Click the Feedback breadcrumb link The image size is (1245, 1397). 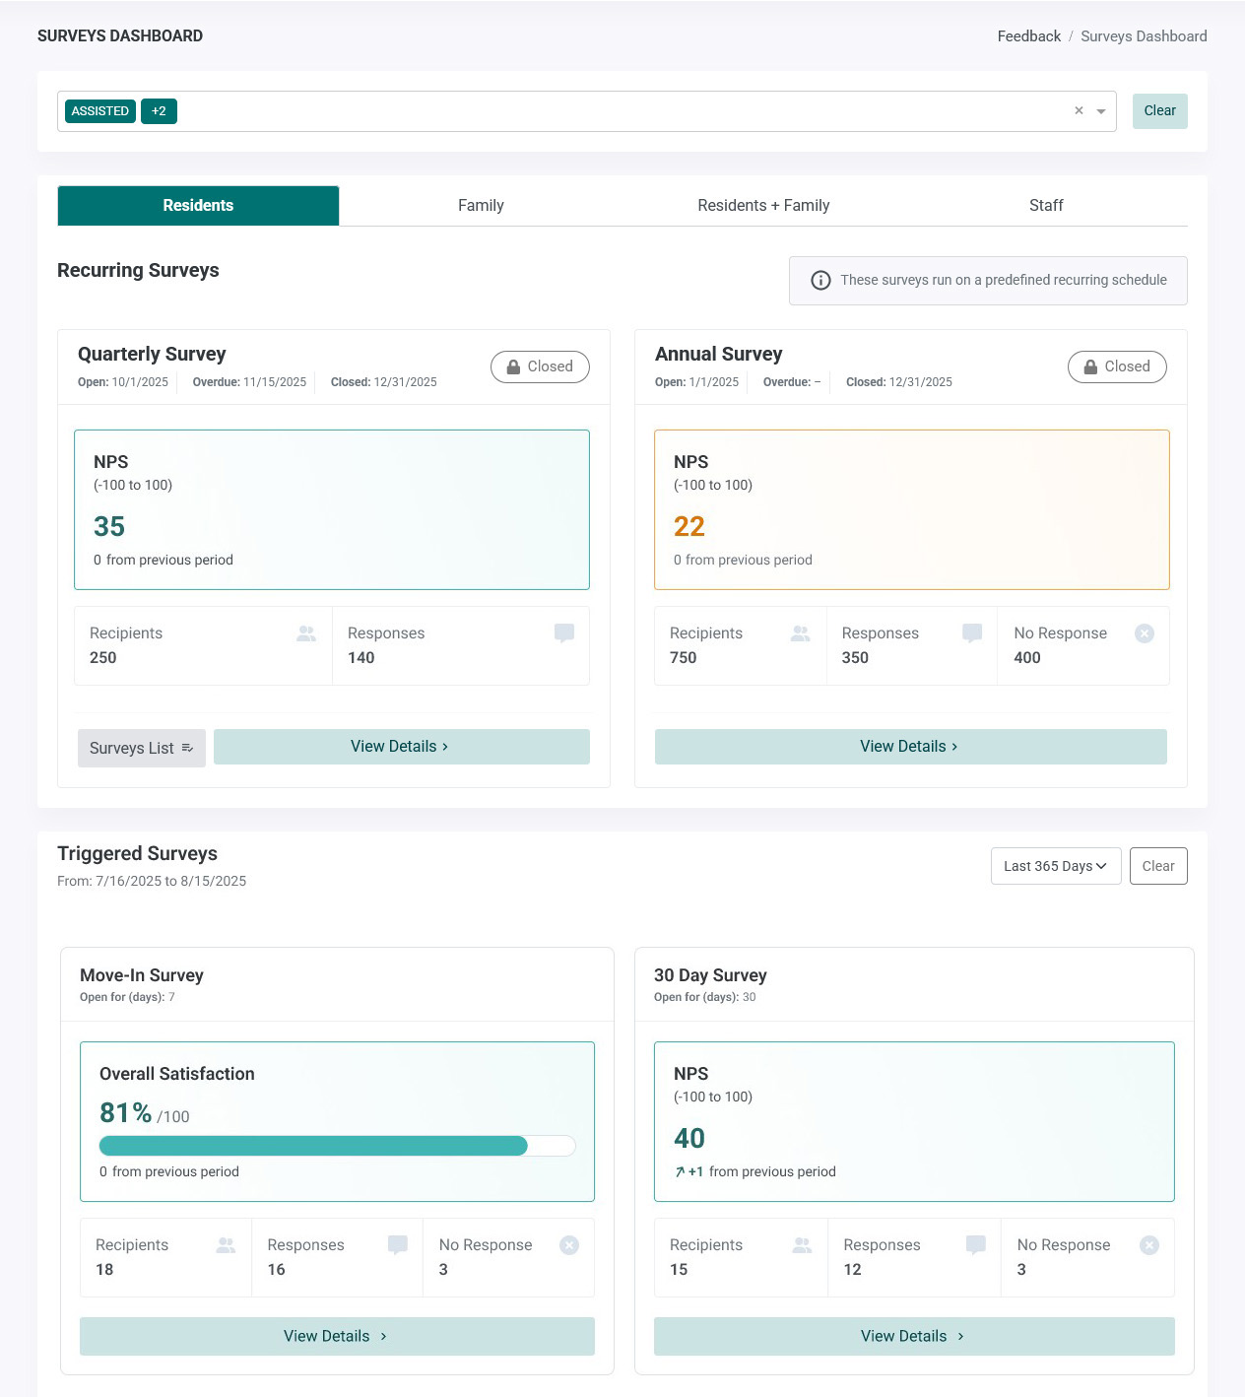(x=1028, y=36)
